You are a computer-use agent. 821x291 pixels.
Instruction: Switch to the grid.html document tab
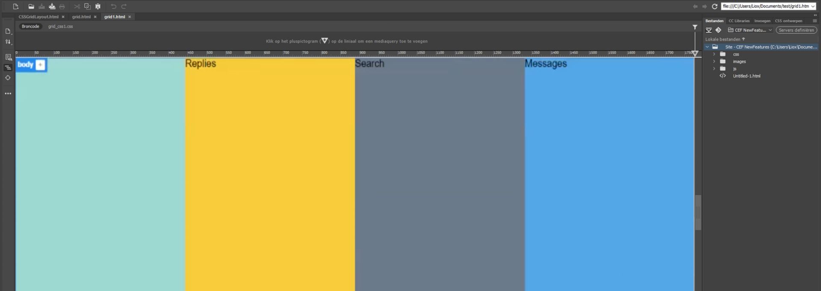point(81,17)
